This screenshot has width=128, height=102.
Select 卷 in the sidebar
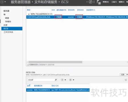click(x=5, y=14)
